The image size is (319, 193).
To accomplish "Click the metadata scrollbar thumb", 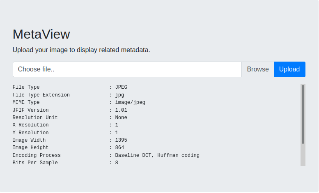I will click(x=303, y=115).
